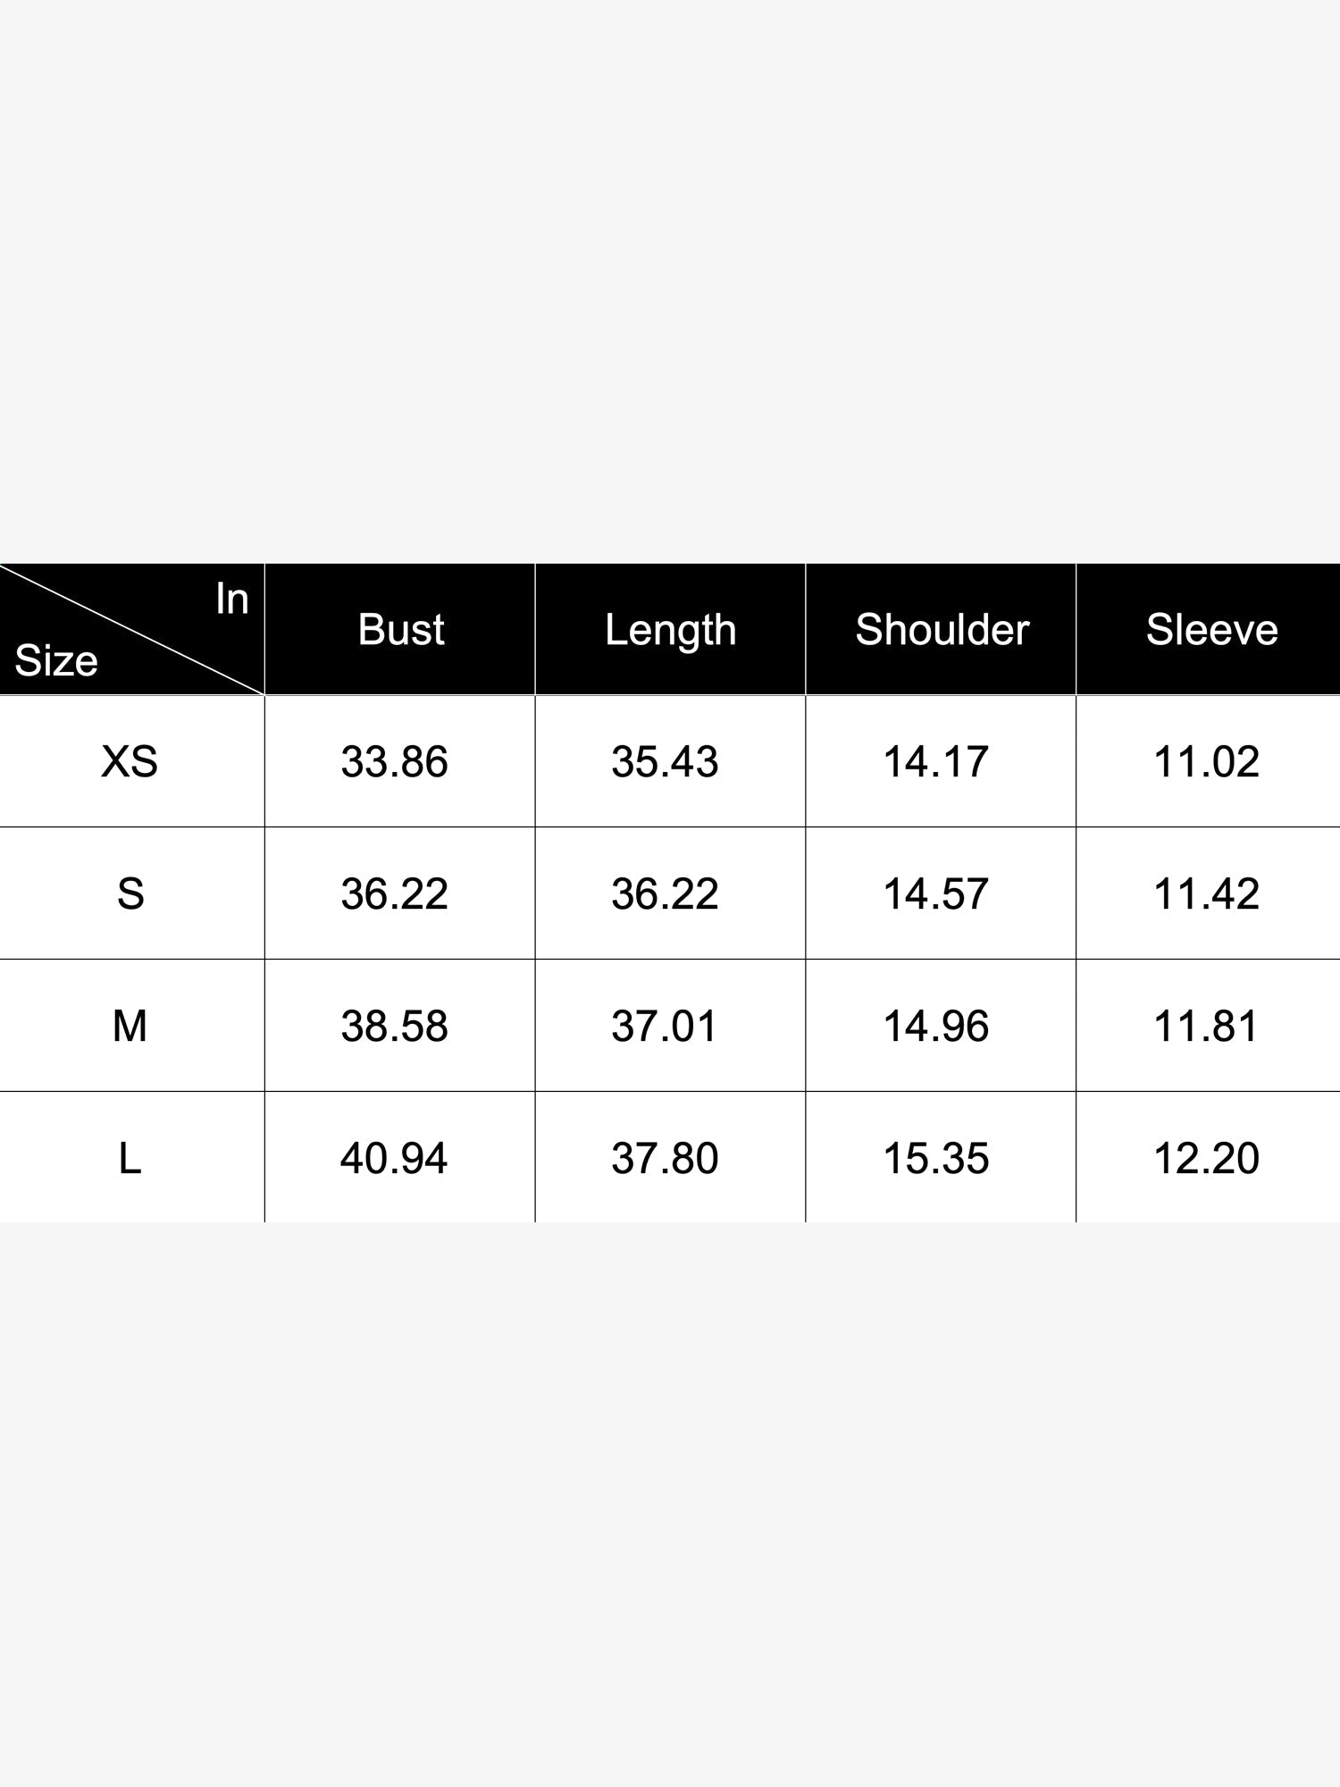Click the M length value 37.01

pyautogui.click(x=665, y=1026)
